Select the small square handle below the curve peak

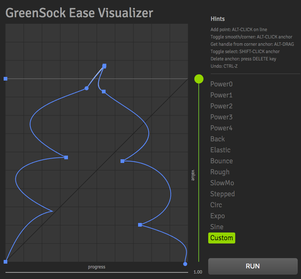tap(104, 91)
